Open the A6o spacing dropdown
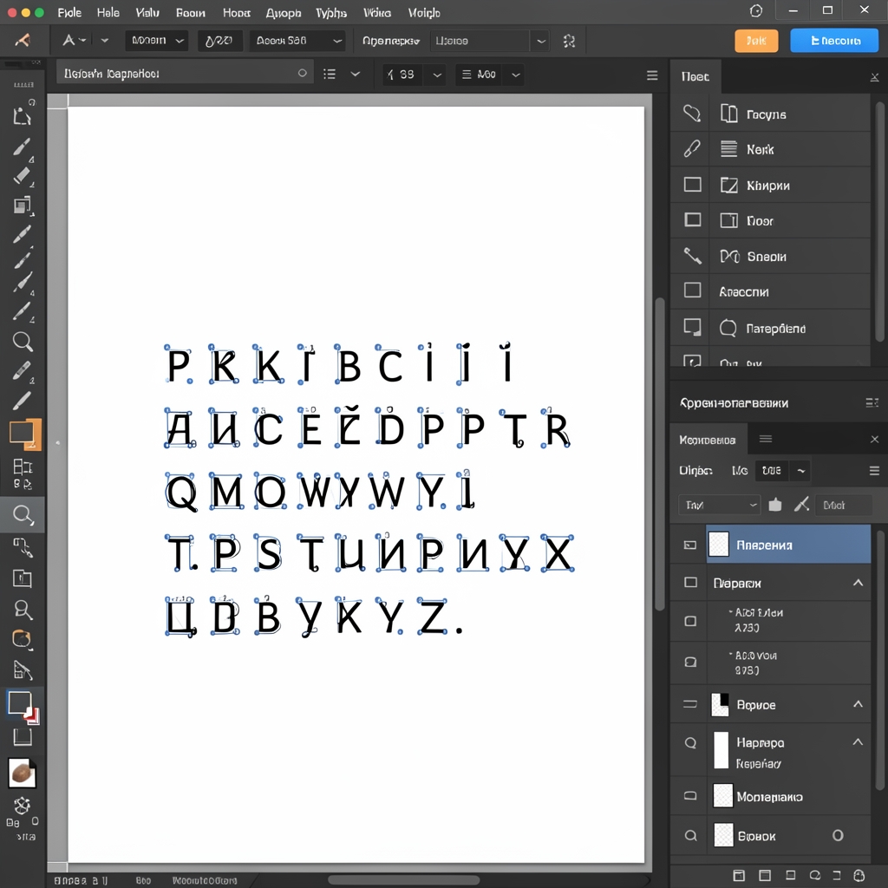Viewport: 888px width, 888px height. pyautogui.click(x=515, y=75)
